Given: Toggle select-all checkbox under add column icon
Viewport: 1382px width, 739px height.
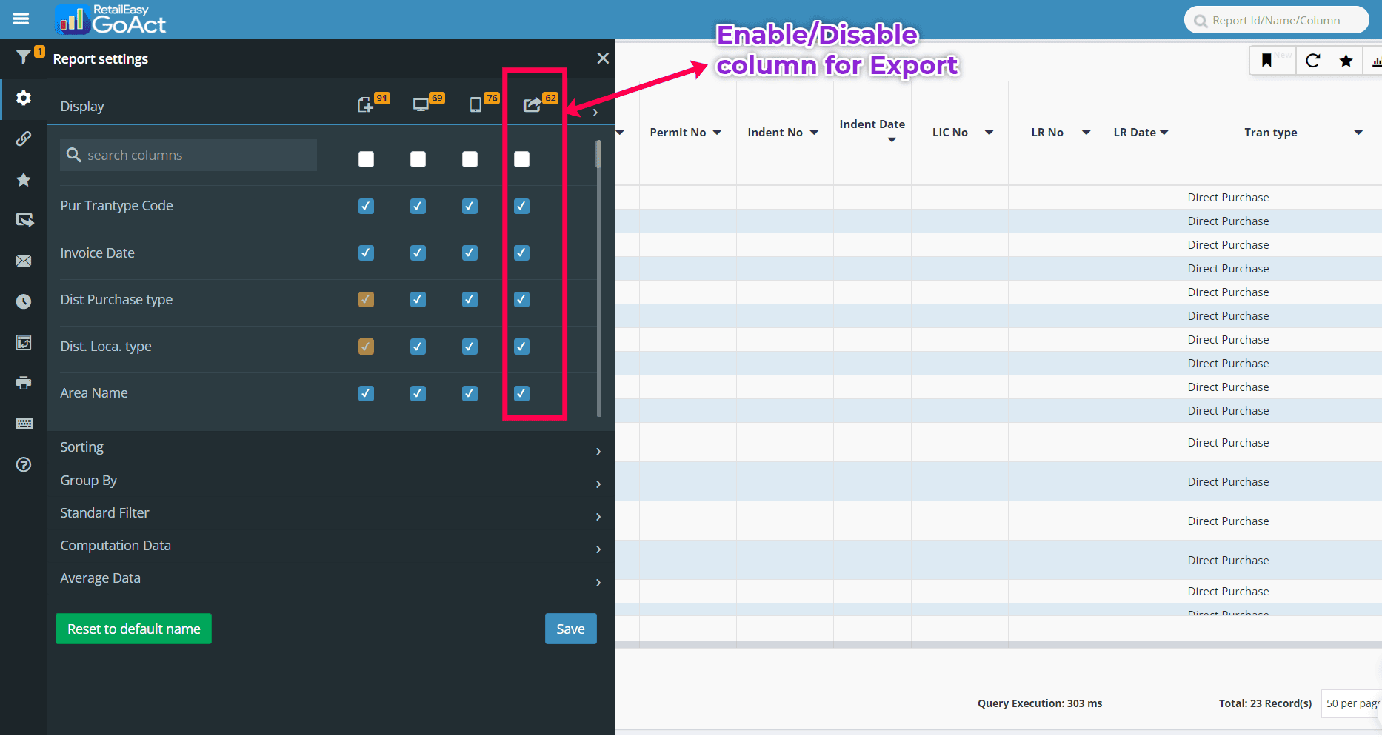Looking at the screenshot, I should click(x=366, y=159).
